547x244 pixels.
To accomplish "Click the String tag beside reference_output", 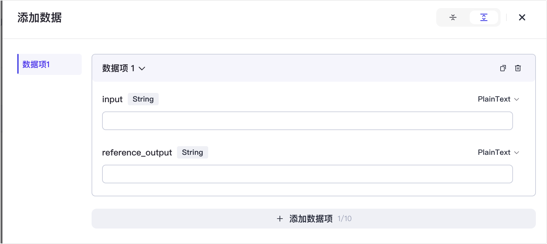I will [192, 152].
